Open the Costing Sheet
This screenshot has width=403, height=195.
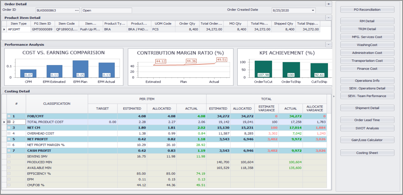tap(367, 153)
